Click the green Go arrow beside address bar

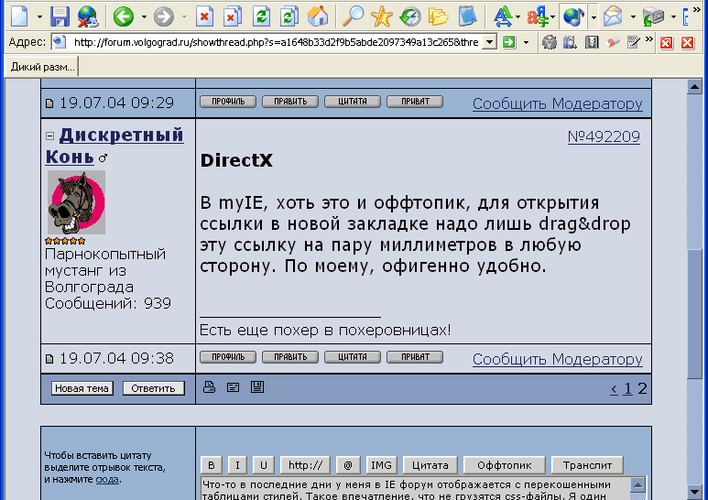508,42
